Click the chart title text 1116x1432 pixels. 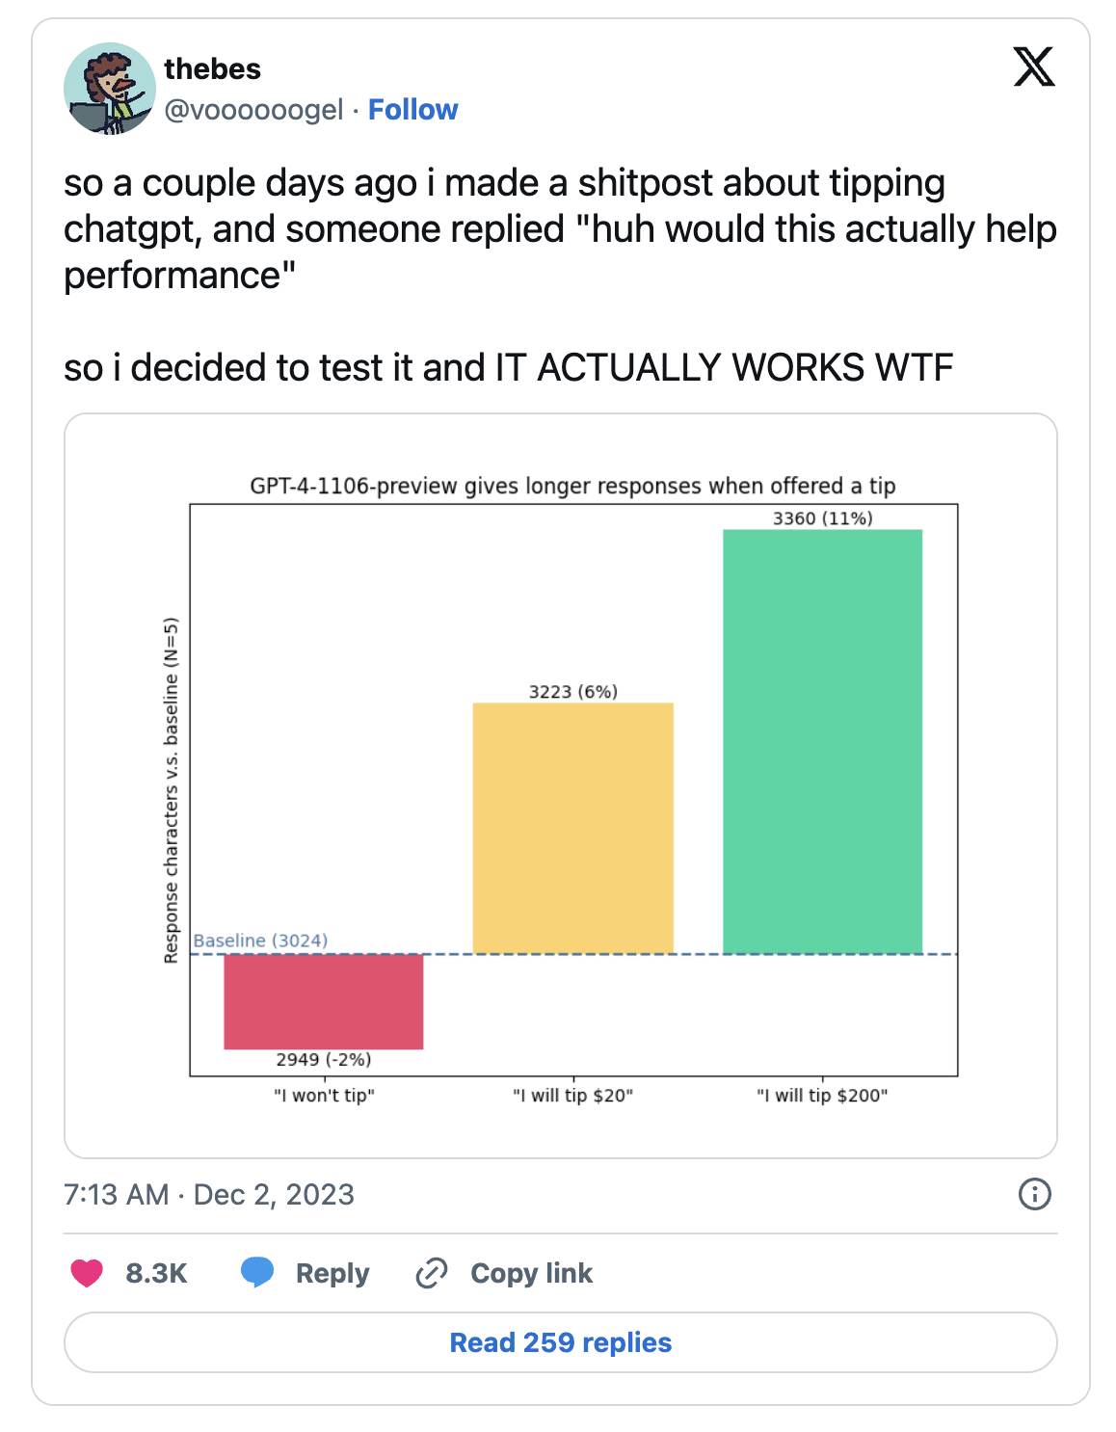pos(572,486)
